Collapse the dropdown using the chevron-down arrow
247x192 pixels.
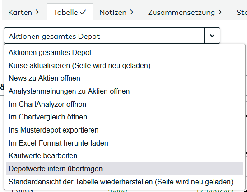pyautogui.click(x=212, y=36)
